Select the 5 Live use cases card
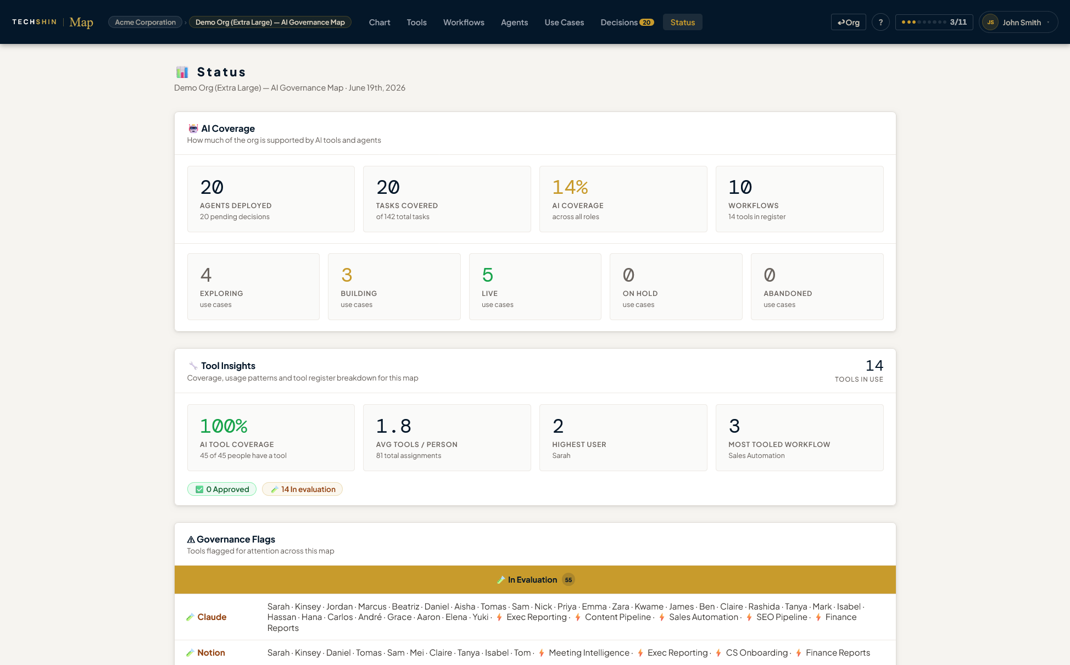Image resolution: width=1070 pixels, height=665 pixels. 535,287
